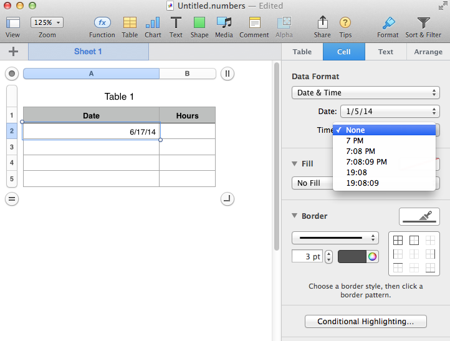Apply left border pattern

[x=398, y=254]
